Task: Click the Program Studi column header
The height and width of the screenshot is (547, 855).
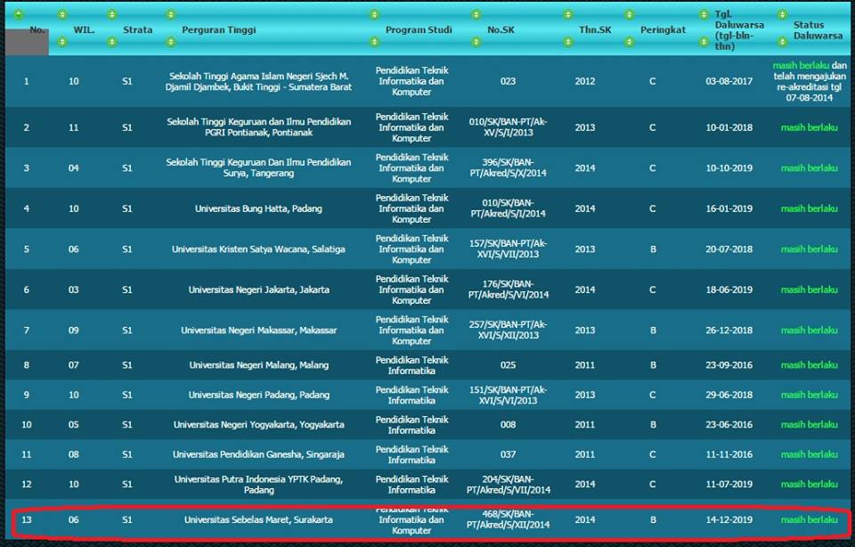Action: [x=418, y=29]
